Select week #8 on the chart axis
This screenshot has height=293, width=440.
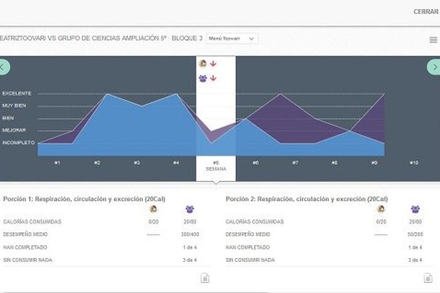pos(335,163)
